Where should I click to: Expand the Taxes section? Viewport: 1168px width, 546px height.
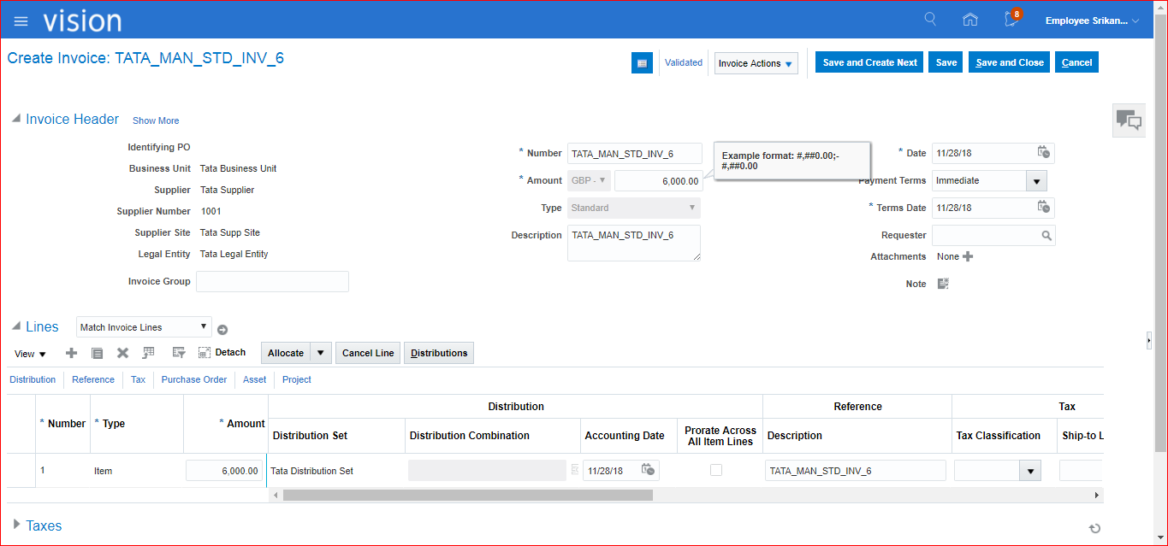coord(16,525)
